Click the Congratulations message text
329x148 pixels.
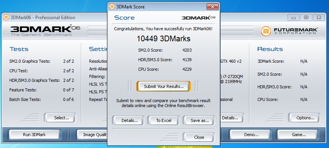[x=163, y=29]
